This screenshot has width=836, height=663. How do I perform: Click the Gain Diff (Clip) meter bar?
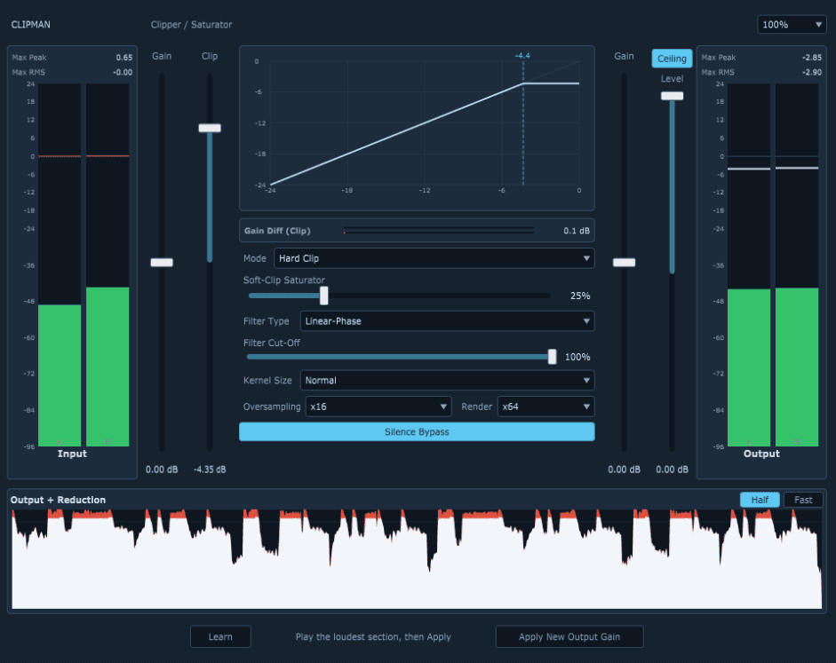pos(439,230)
